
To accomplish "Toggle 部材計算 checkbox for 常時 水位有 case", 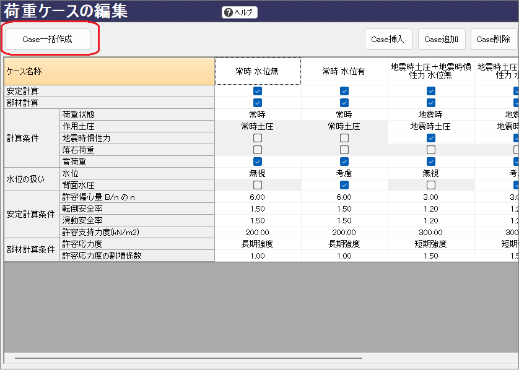I will [344, 103].
